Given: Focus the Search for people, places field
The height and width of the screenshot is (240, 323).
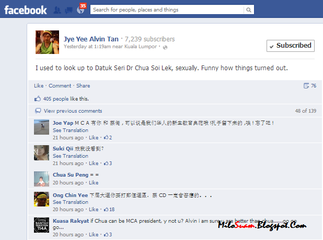Looking at the screenshot, I should coord(167,10).
